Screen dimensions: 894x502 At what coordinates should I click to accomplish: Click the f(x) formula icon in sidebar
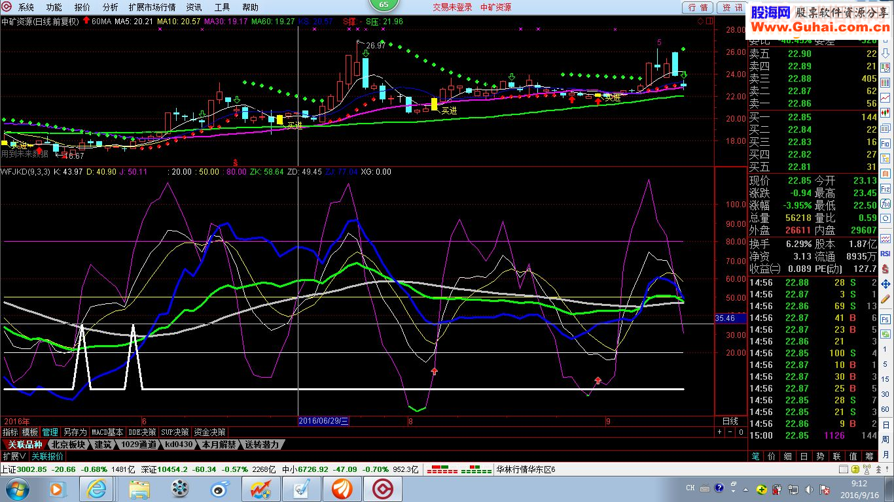tap(885, 203)
